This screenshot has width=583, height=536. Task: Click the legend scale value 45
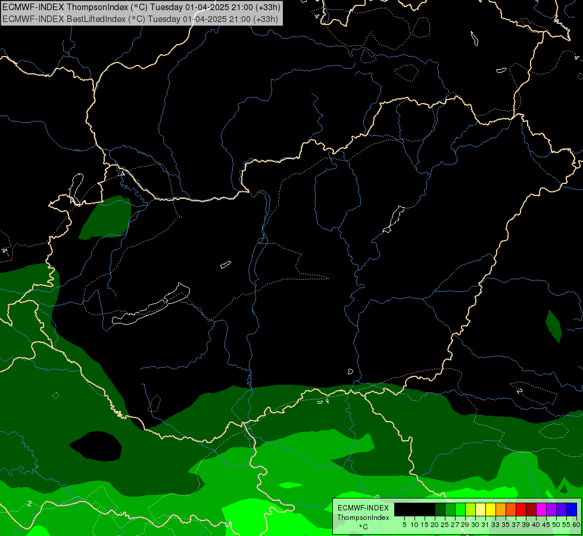[546, 525]
